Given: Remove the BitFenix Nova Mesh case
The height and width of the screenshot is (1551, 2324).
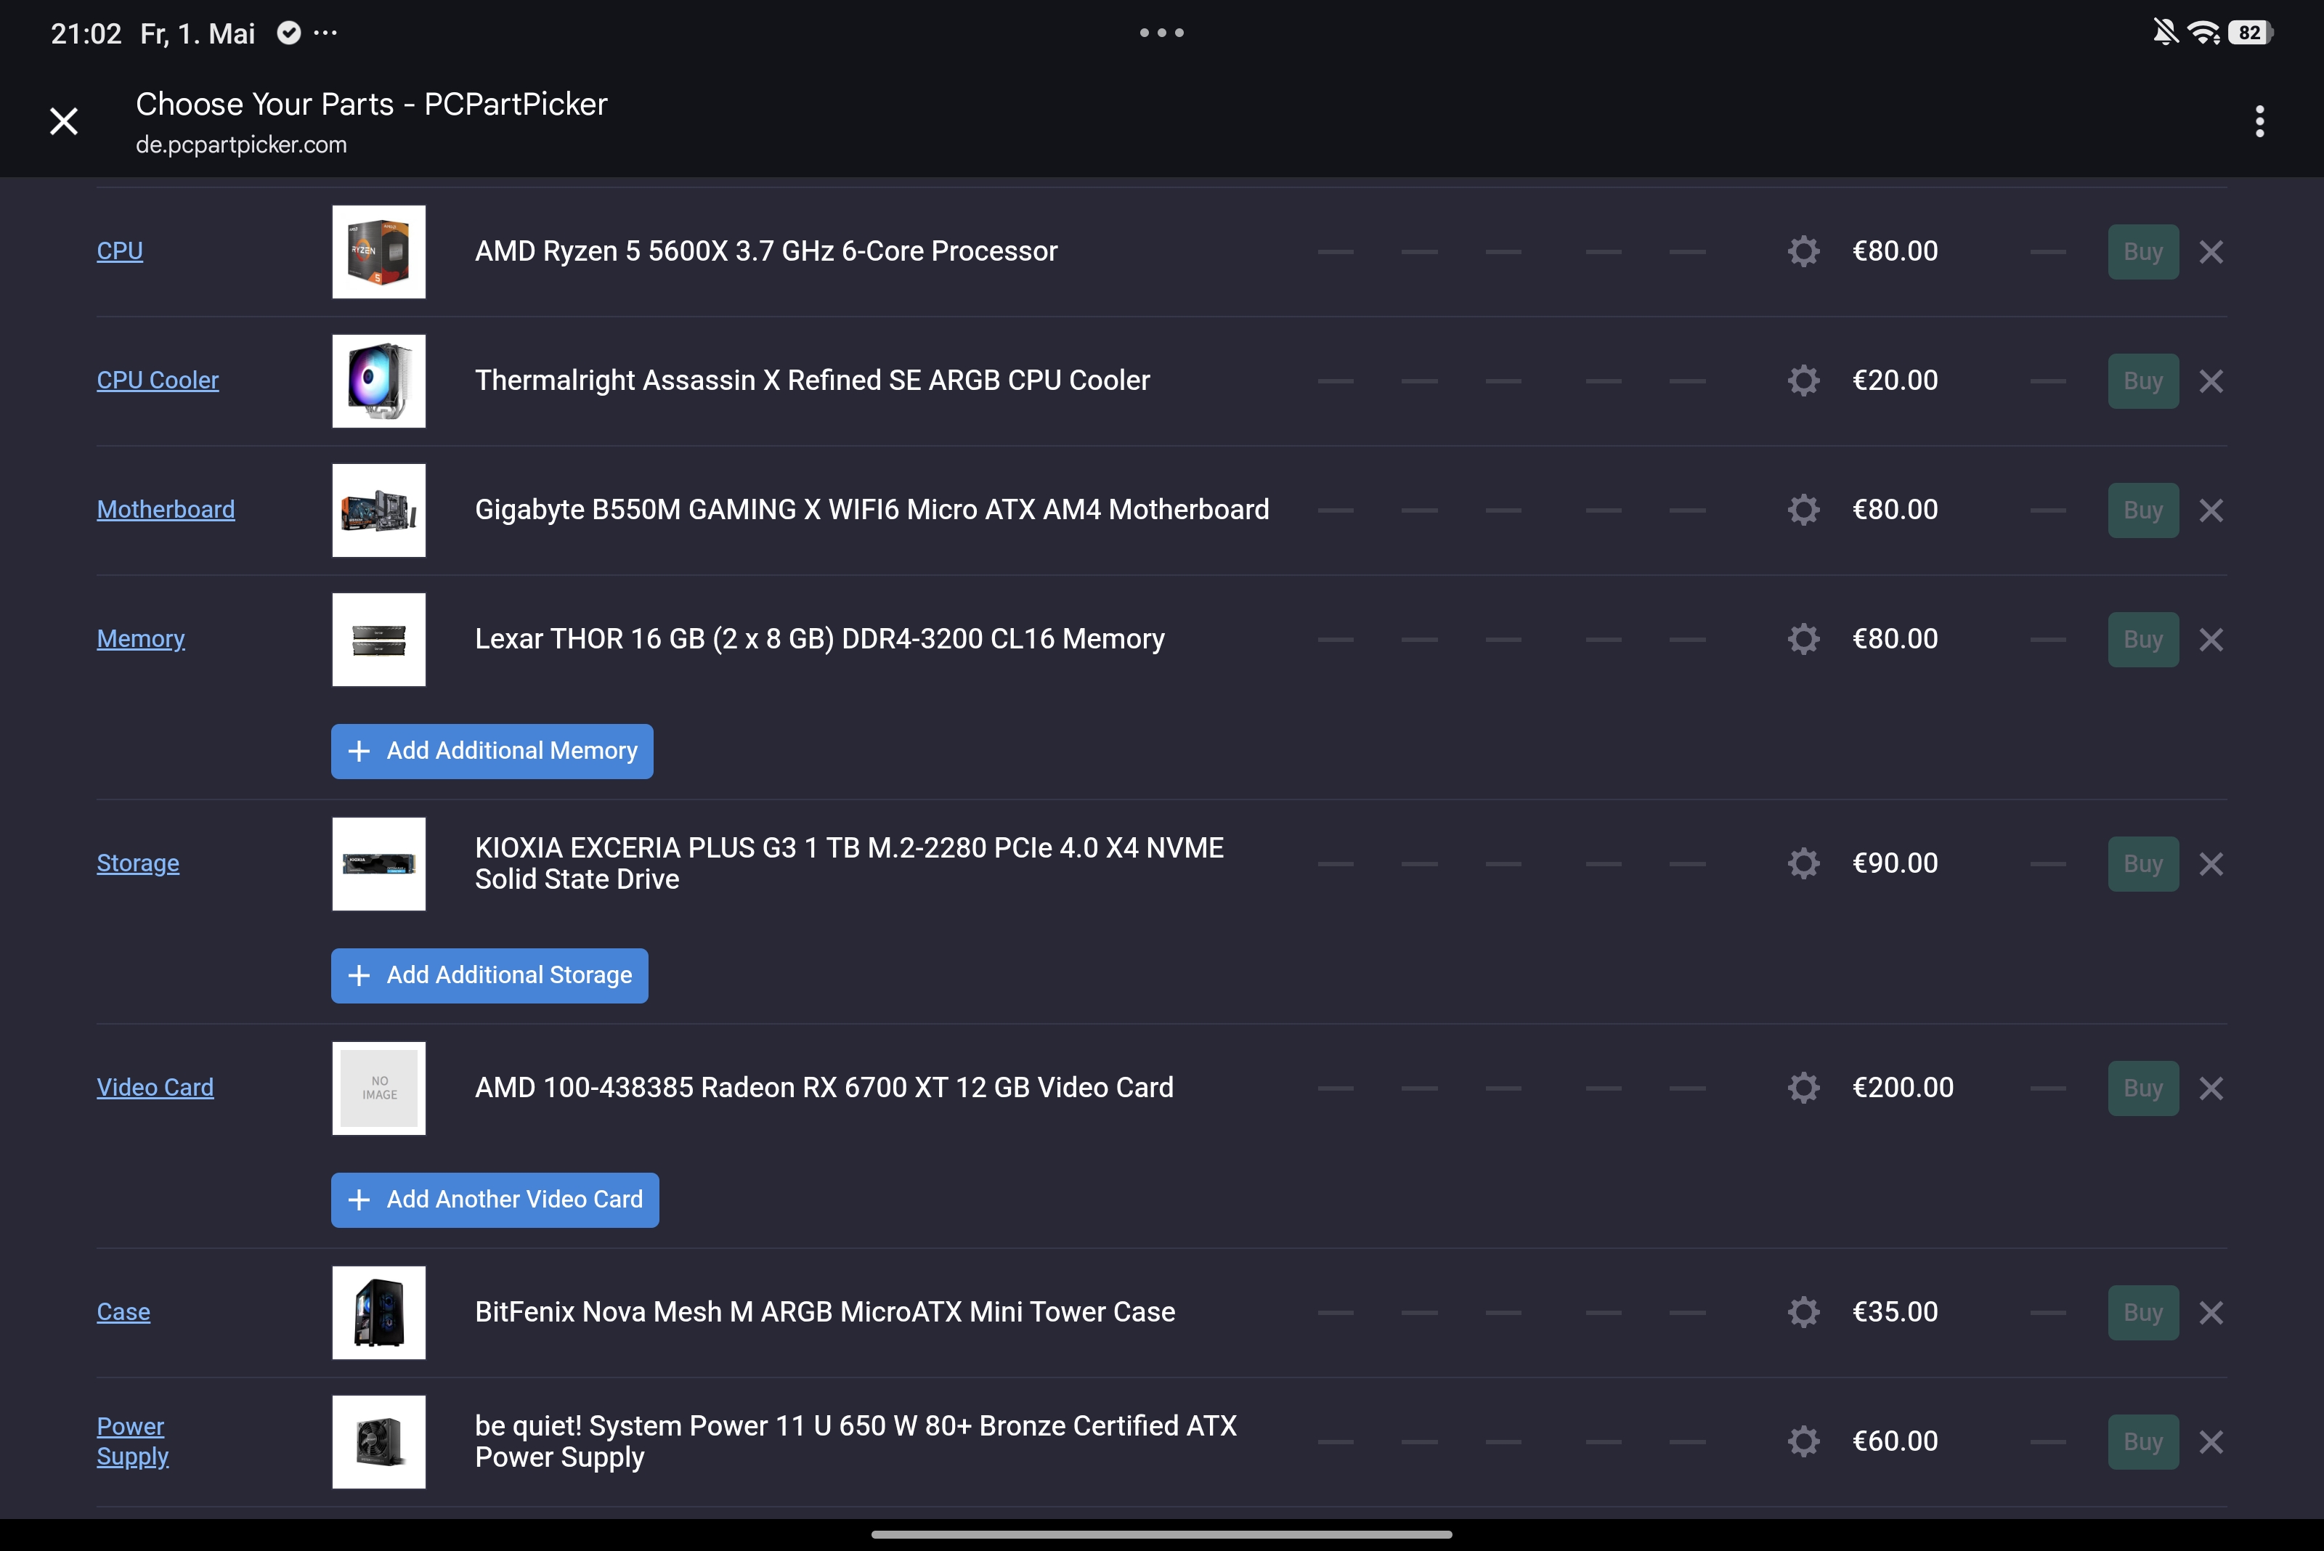Looking at the screenshot, I should click(x=2211, y=1313).
